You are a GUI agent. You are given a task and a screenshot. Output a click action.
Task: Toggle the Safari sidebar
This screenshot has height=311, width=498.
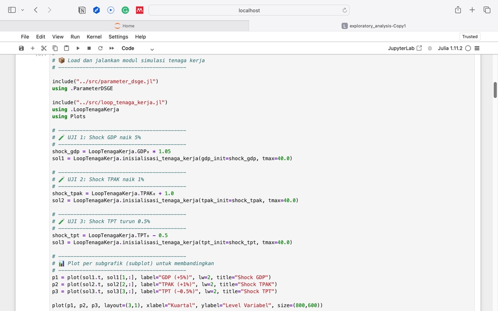click(12, 10)
